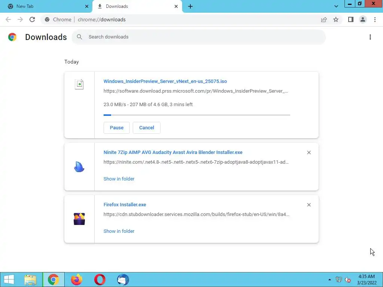The height and width of the screenshot is (287, 383).
Task: Open the Firefox Installer.exe link
Action: click(125, 204)
